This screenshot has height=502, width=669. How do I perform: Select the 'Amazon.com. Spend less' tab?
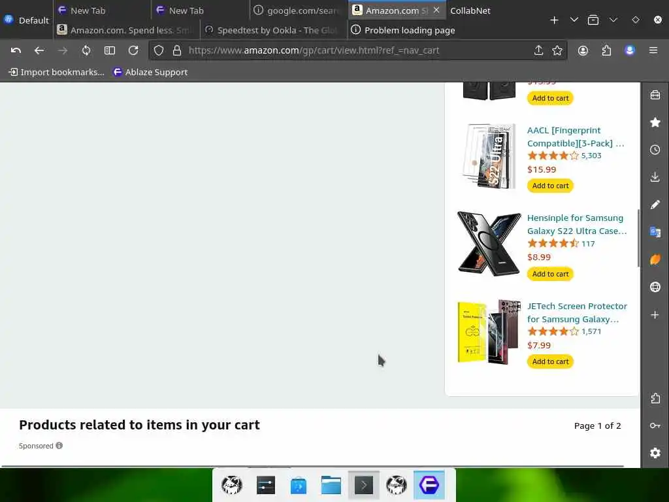(126, 30)
